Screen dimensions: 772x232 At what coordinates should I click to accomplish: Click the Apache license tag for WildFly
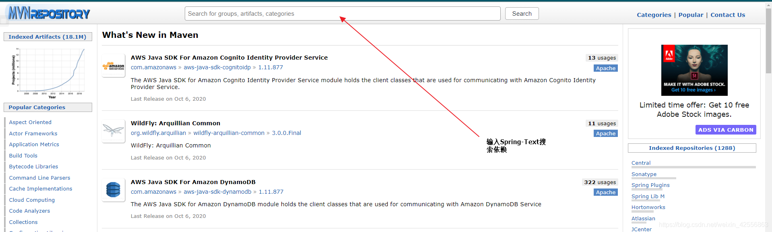[606, 134]
